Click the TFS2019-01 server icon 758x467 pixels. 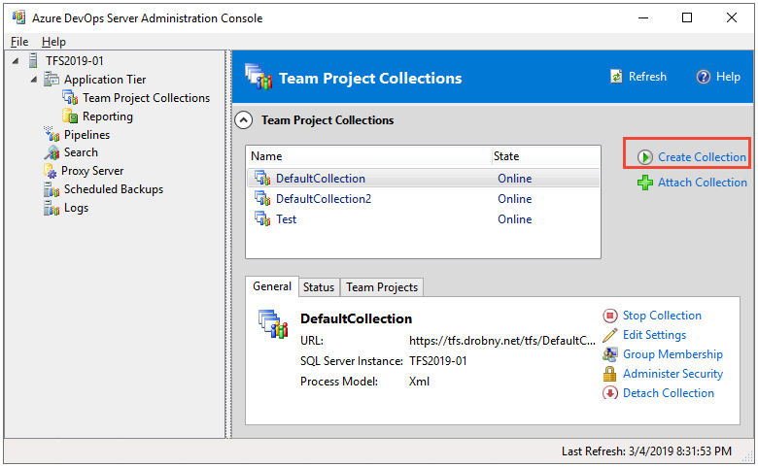[x=33, y=61]
